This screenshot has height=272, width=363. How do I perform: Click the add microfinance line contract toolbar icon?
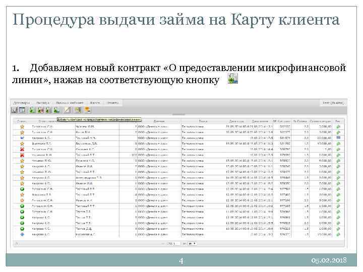[56, 110]
